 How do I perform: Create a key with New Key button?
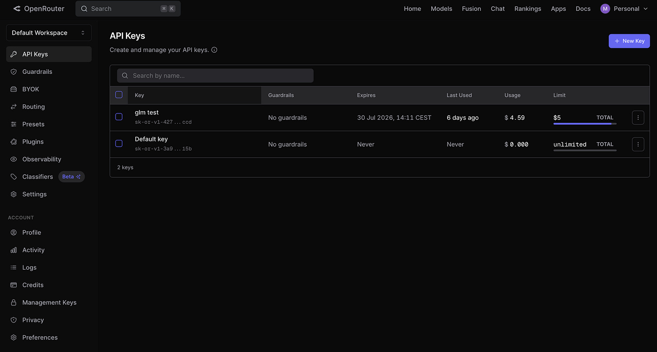[629, 41]
